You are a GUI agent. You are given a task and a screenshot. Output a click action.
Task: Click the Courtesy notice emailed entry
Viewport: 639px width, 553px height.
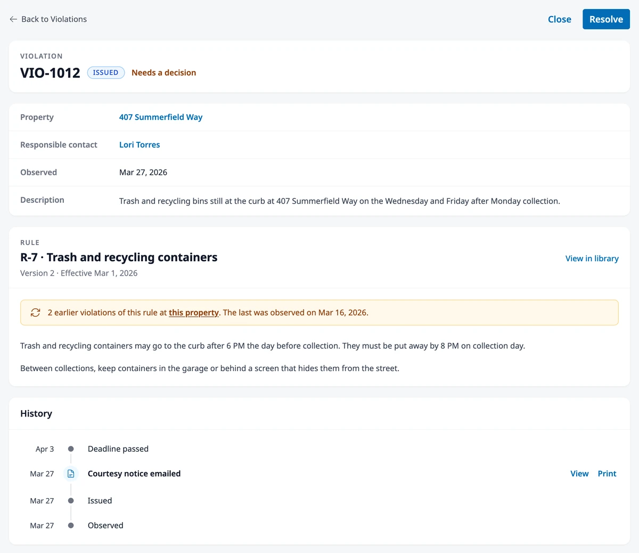[x=134, y=474]
